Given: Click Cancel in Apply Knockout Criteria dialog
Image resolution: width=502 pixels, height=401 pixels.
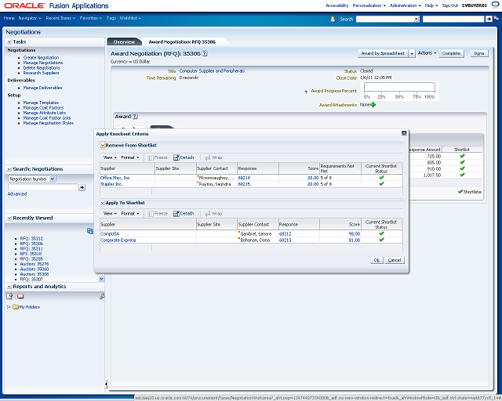Looking at the screenshot, I should tap(395, 260).
